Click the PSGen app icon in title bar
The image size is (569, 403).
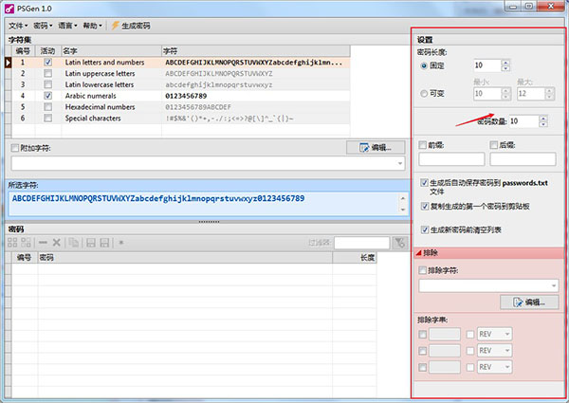[9, 8]
